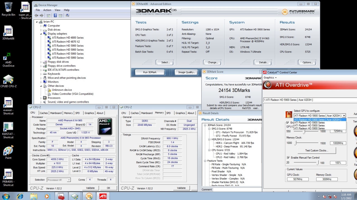Screen dimensions: 357x200
Task: Launch CPUID CPU-Z from the desktop
Action: click(x=8, y=81)
